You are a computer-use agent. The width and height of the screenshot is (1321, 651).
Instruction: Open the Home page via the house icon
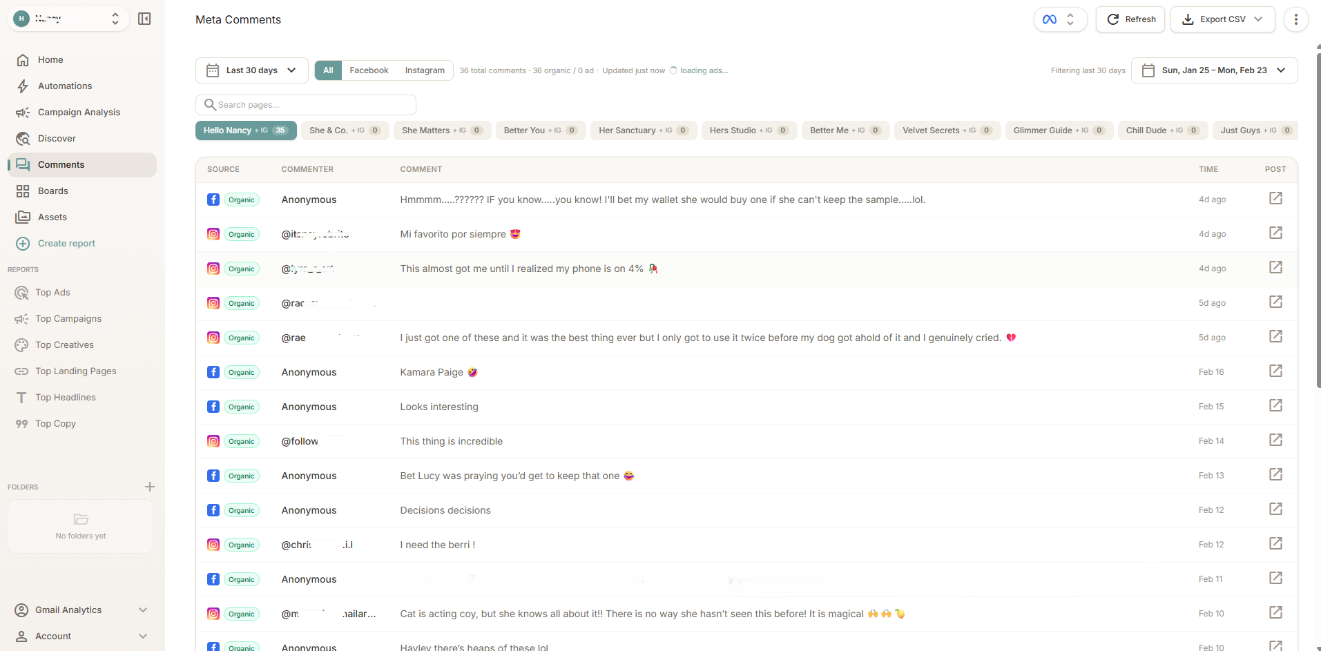point(23,59)
